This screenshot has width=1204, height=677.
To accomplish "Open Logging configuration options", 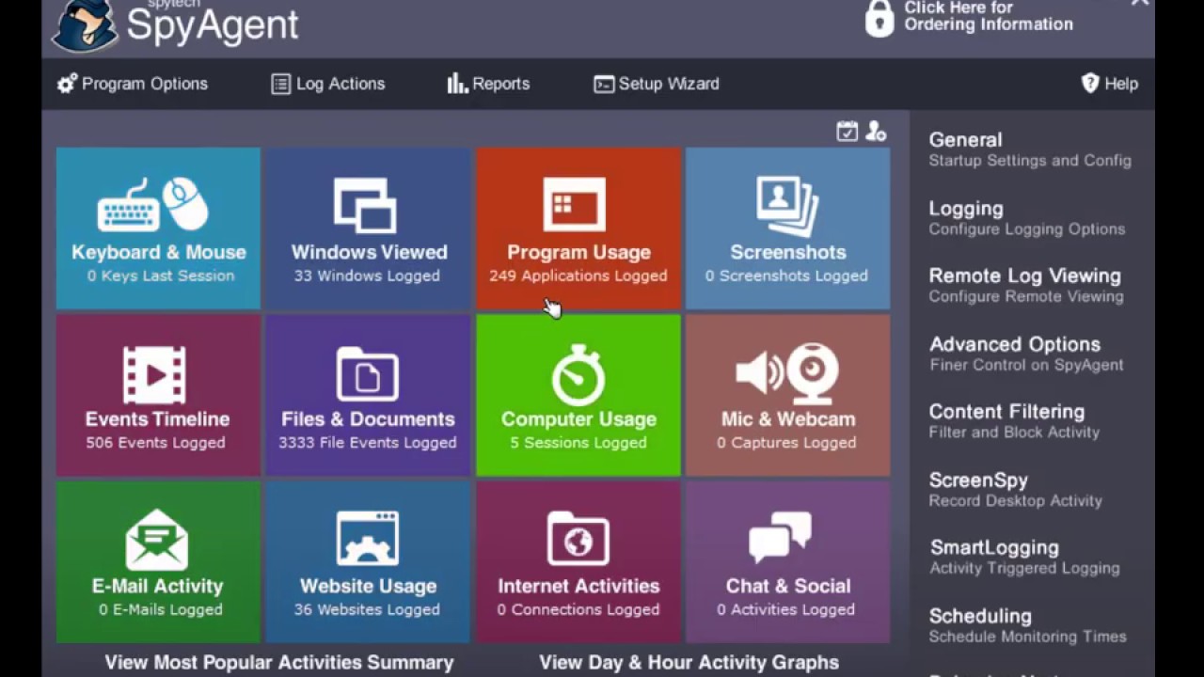I will tap(1027, 217).
